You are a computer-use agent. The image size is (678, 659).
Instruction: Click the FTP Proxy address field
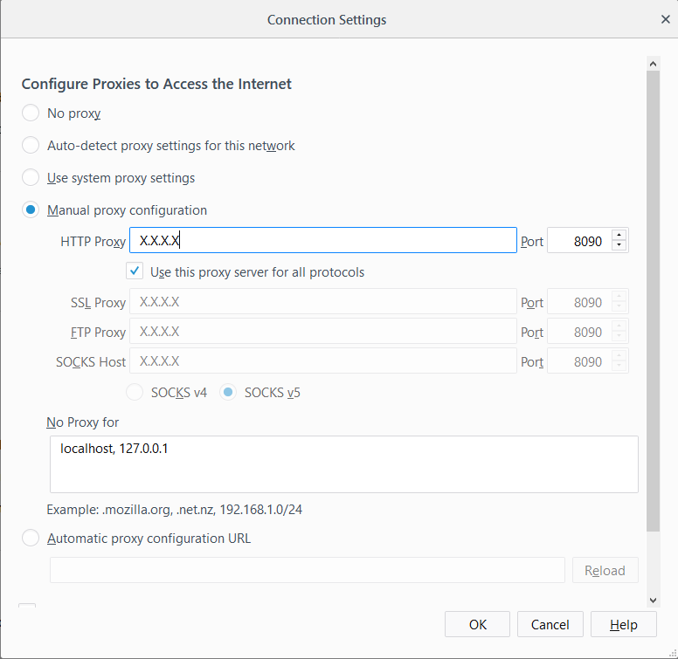pyautogui.click(x=323, y=331)
